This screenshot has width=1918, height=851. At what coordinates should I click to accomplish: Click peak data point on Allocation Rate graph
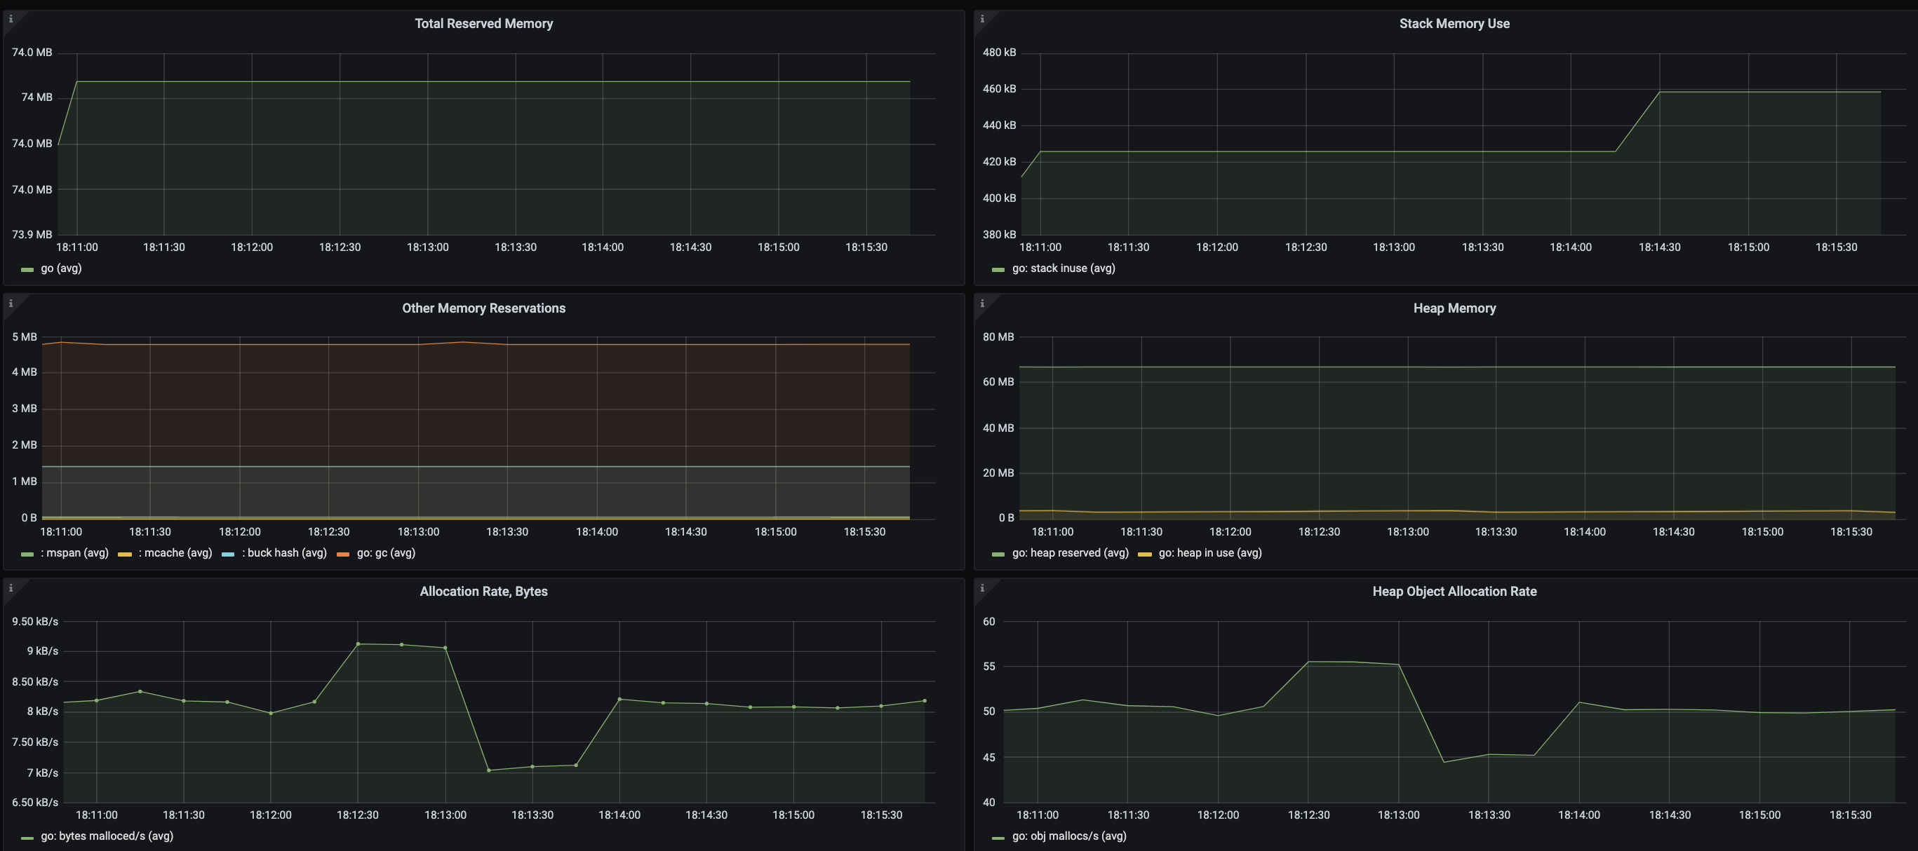click(358, 644)
